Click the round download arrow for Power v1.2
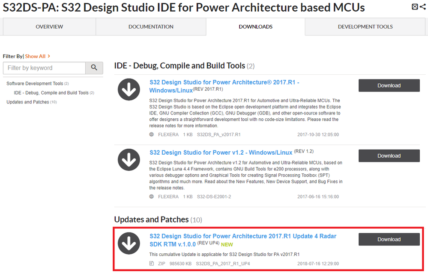Viewport: 428px width, 273px height. click(x=129, y=160)
